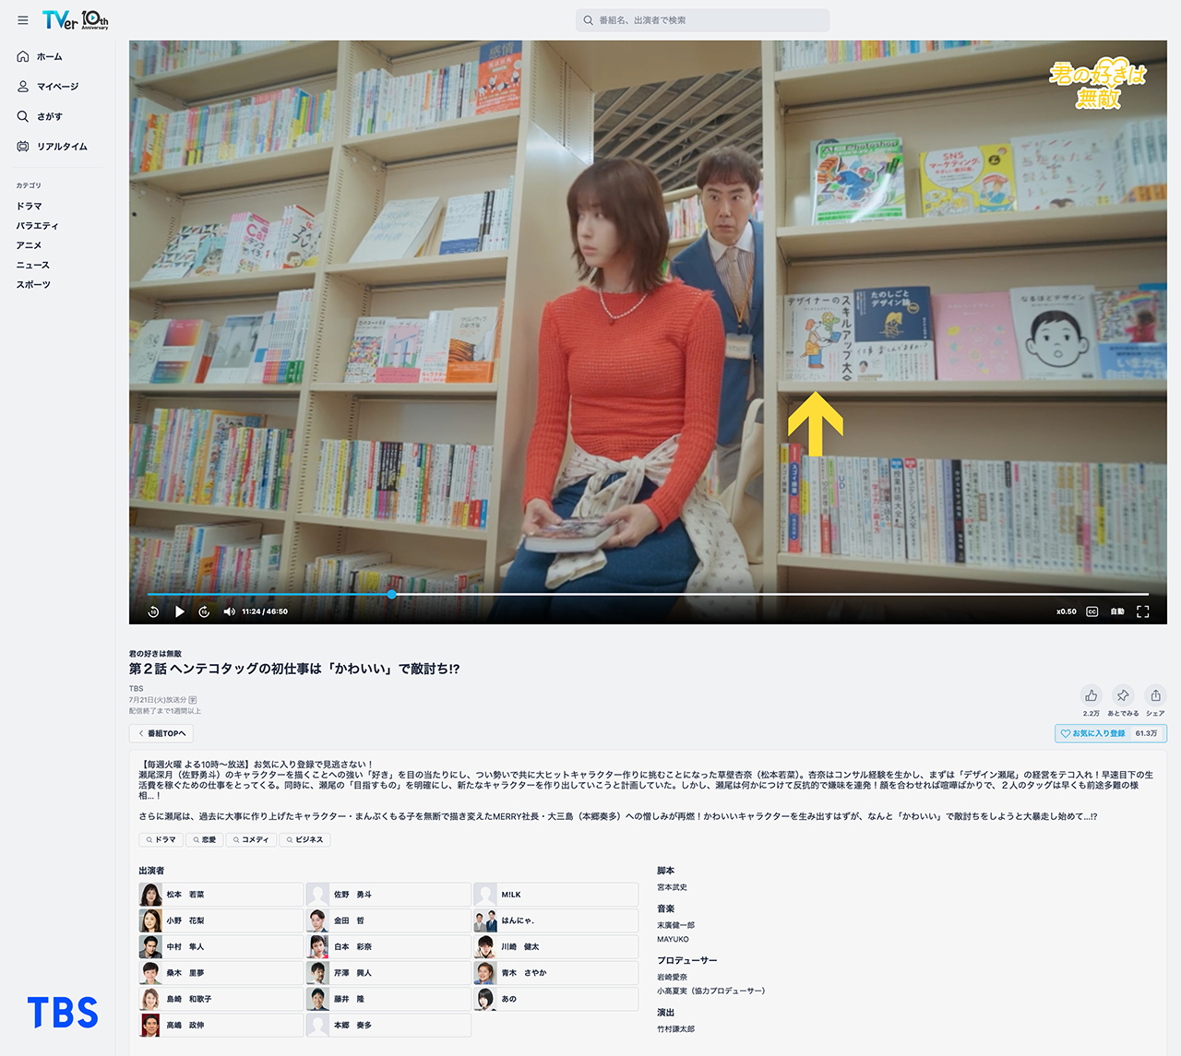
Task: Open cast member 高嶋 政伸
Action: (221, 1025)
